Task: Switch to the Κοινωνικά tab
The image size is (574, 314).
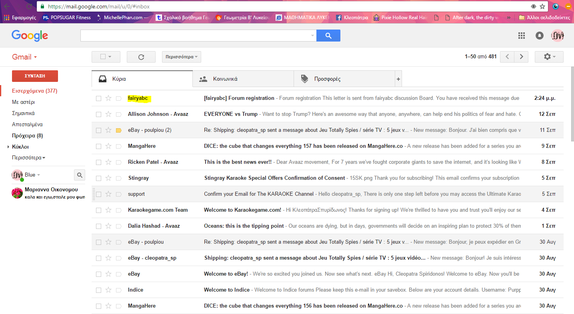Action: (243, 79)
